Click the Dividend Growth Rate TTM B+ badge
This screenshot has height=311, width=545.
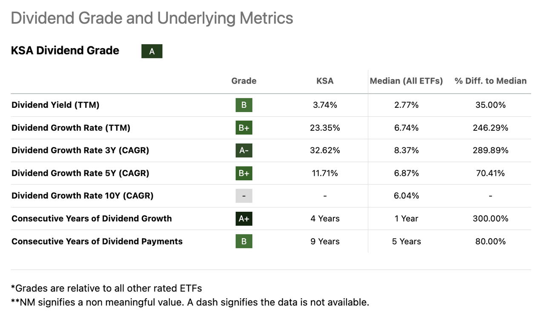pos(244,128)
